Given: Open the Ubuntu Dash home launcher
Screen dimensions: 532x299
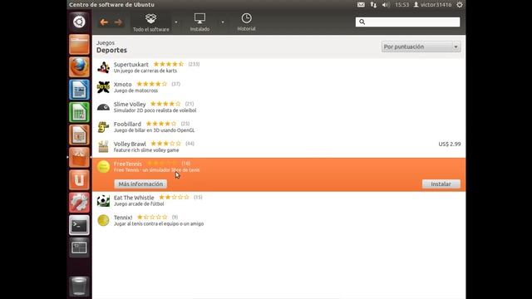Looking at the screenshot, I should 79,22.
